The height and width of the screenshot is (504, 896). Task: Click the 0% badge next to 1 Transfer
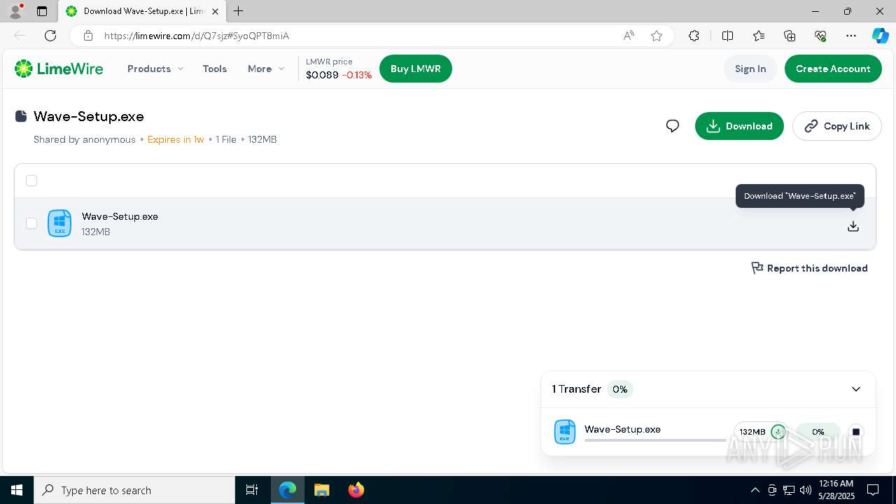click(619, 389)
